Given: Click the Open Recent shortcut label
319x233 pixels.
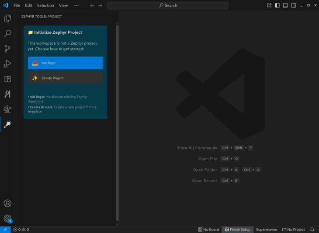Looking at the screenshot, I should [205, 181].
